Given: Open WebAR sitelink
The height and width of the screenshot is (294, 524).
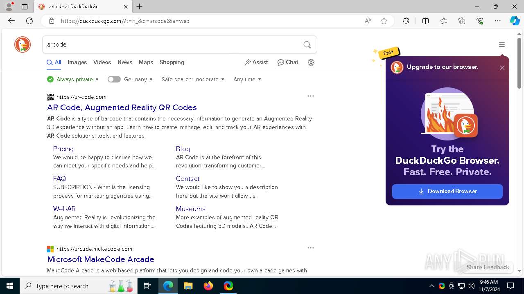Looking at the screenshot, I should coord(64,209).
